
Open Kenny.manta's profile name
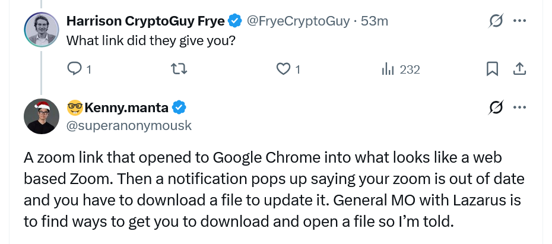click(x=126, y=107)
